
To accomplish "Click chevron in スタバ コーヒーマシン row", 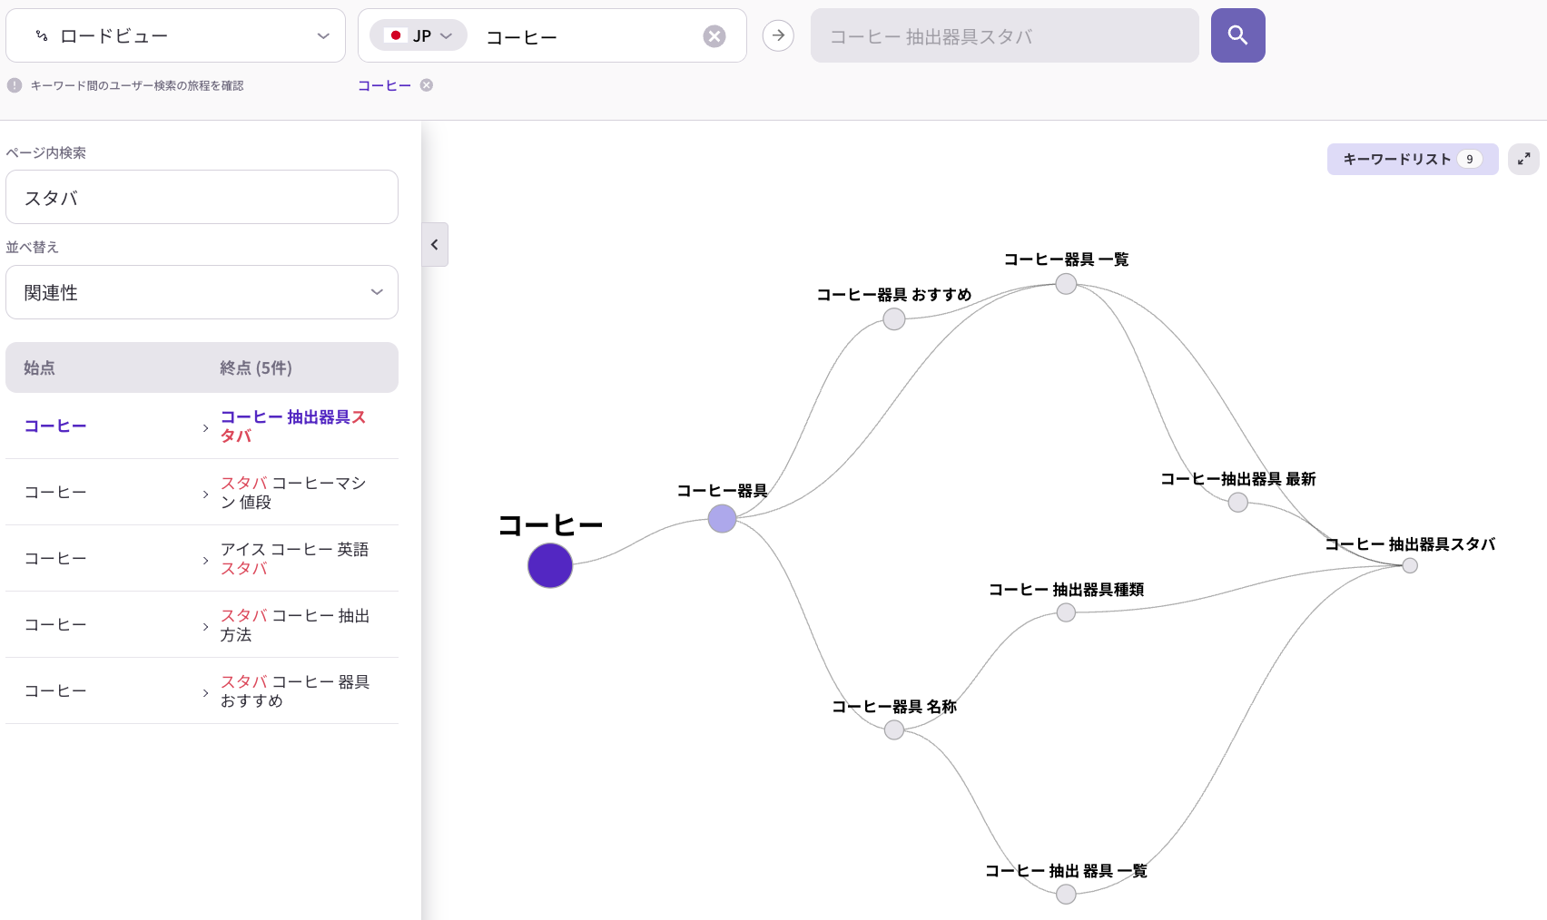I will coord(206,494).
